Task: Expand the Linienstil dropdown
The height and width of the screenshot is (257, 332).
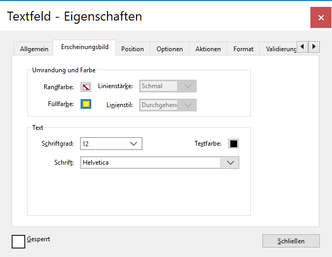Action: tap(168, 105)
